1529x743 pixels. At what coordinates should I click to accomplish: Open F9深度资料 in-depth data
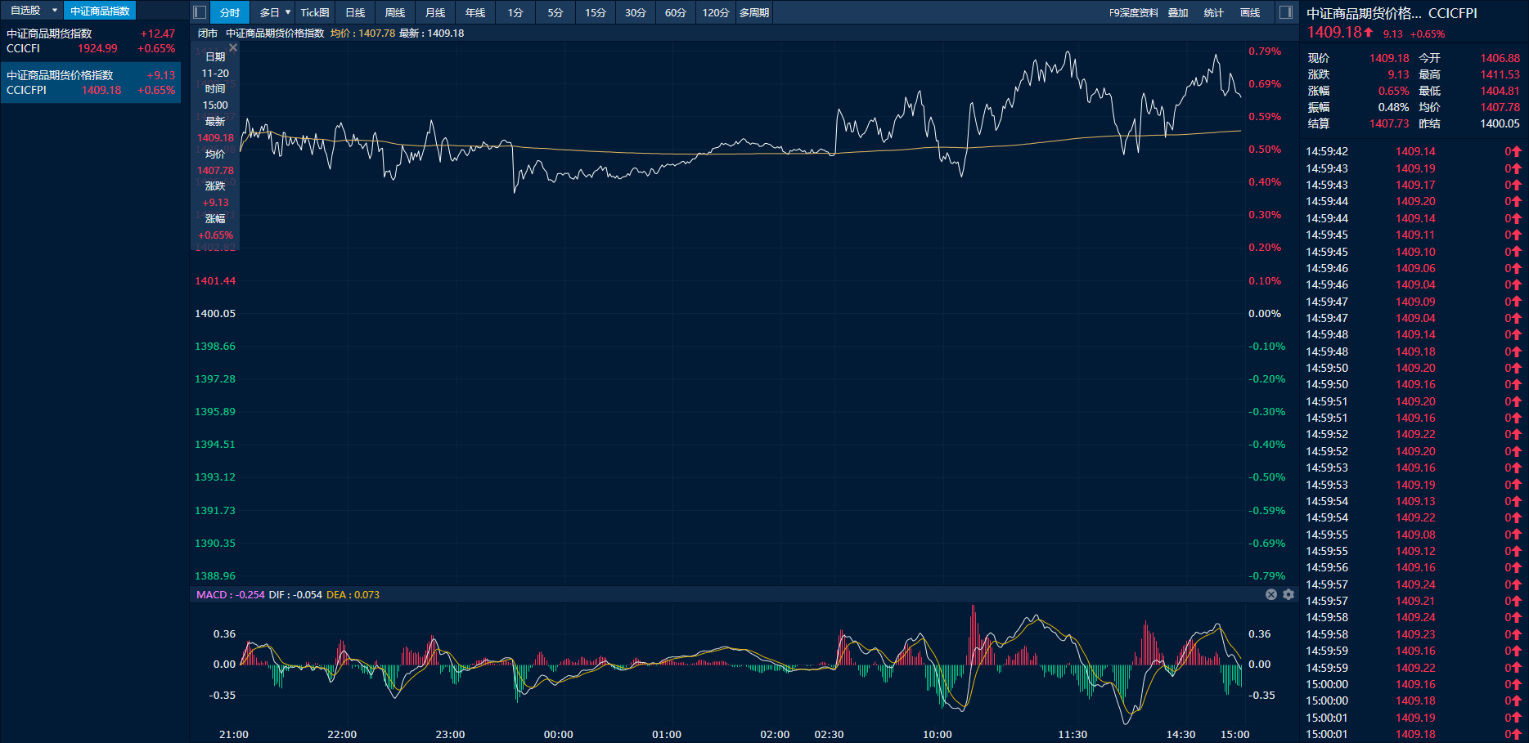[x=1133, y=12]
